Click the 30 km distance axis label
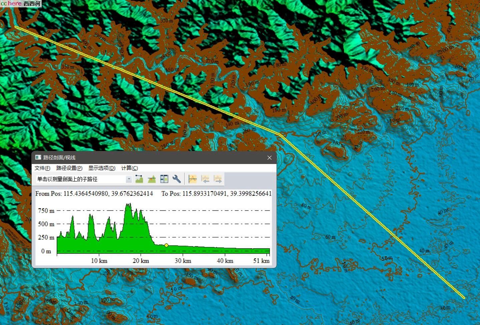 (183, 261)
